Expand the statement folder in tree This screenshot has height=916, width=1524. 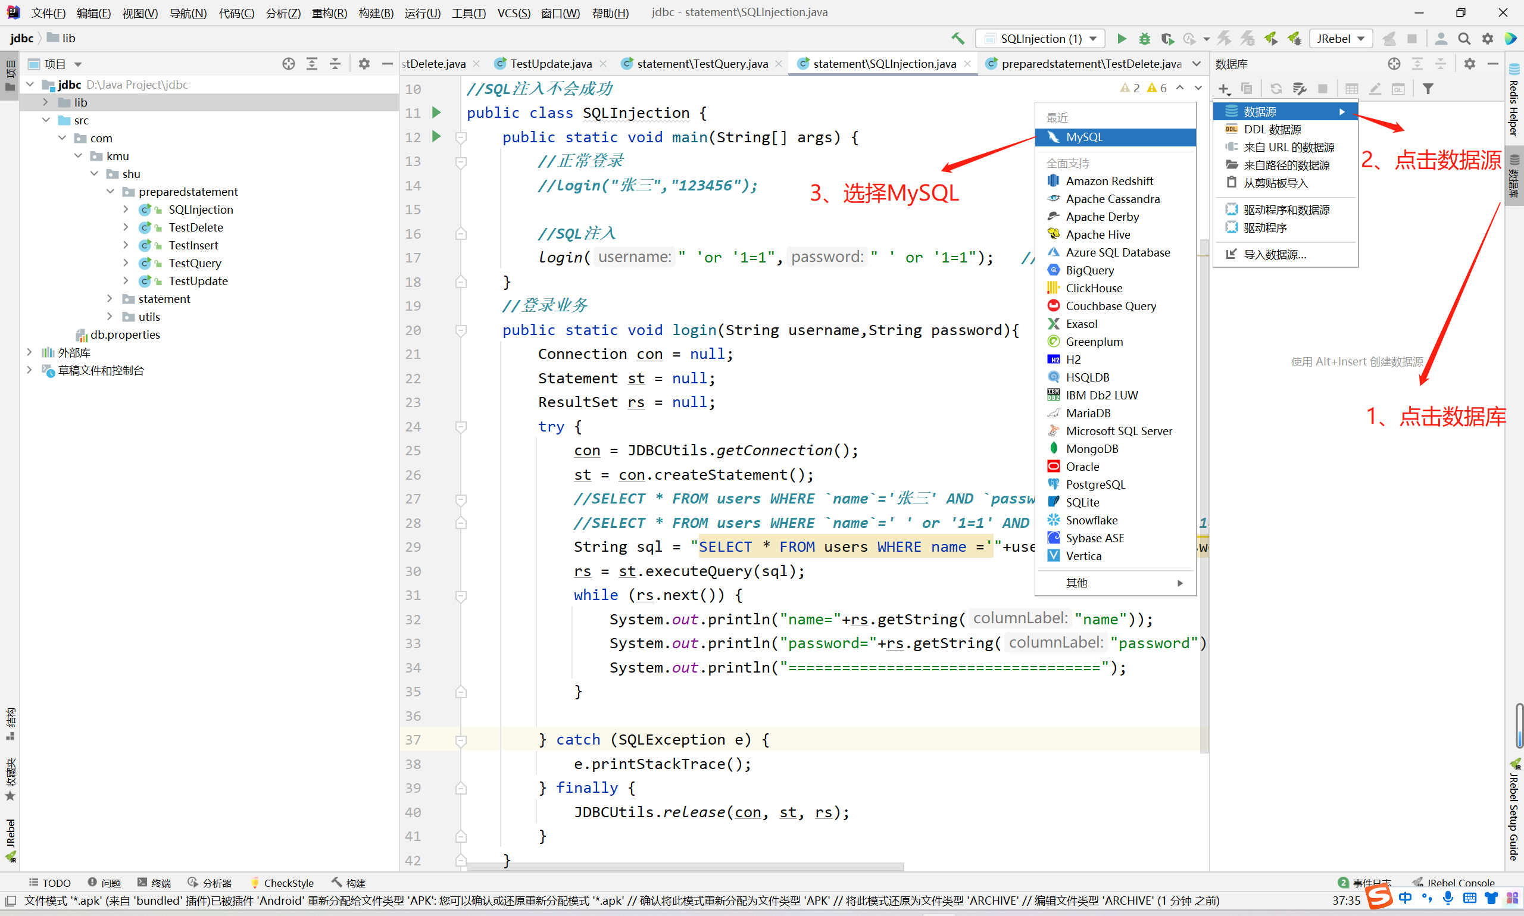coord(110,299)
